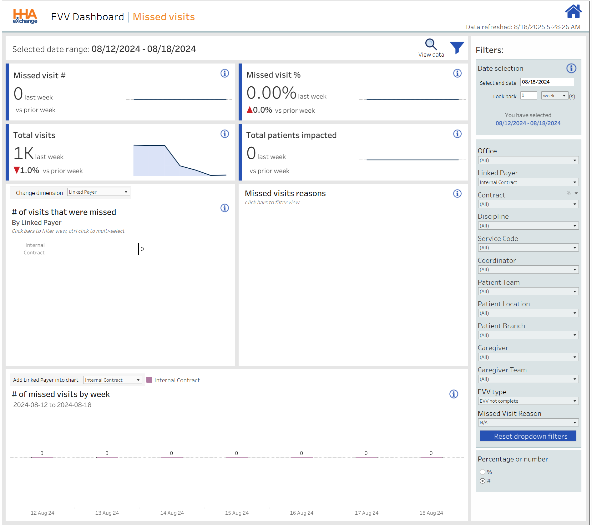Viewport: 592px width, 525px height.
Task: Click Date selection info icon
Action: coord(571,69)
